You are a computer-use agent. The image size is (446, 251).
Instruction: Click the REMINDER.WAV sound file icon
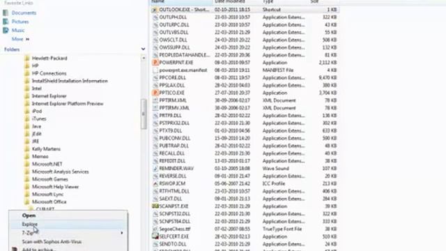coord(155,169)
